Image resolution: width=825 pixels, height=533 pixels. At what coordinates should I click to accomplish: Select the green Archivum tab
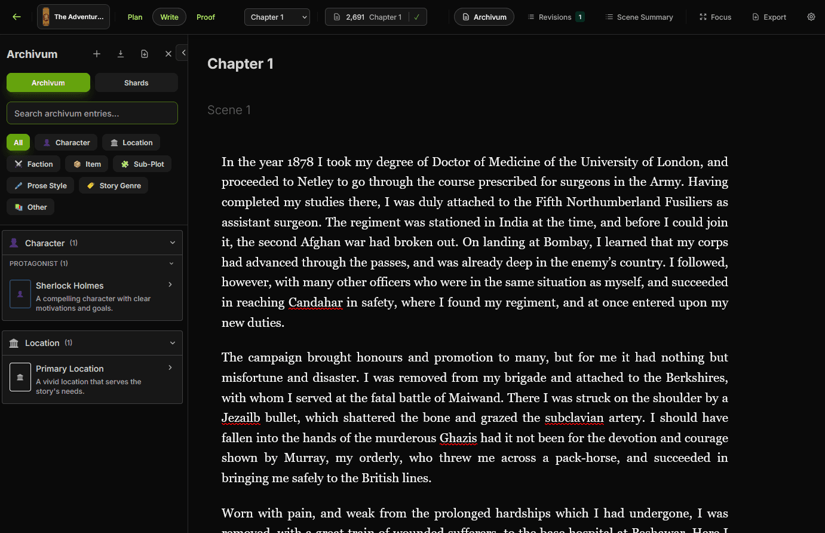pyautogui.click(x=48, y=82)
